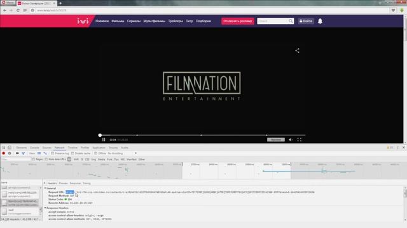Open the Трейлеры section
The height and width of the screenshot is (228, 407).
176,21
